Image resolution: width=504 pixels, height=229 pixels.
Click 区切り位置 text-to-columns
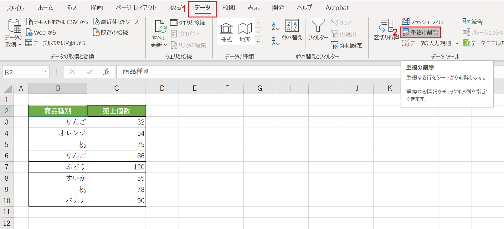click(386, 30)
